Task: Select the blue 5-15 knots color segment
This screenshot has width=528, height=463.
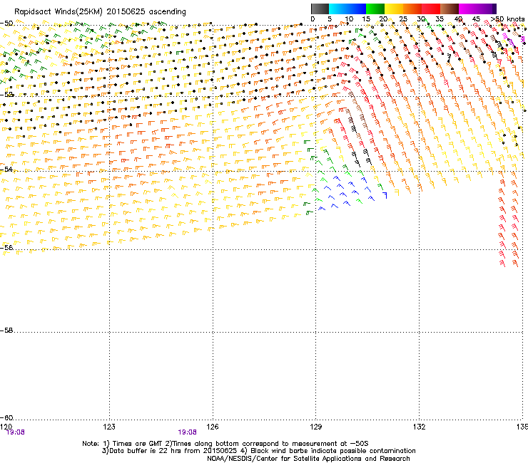Action: tap(347, 9)
